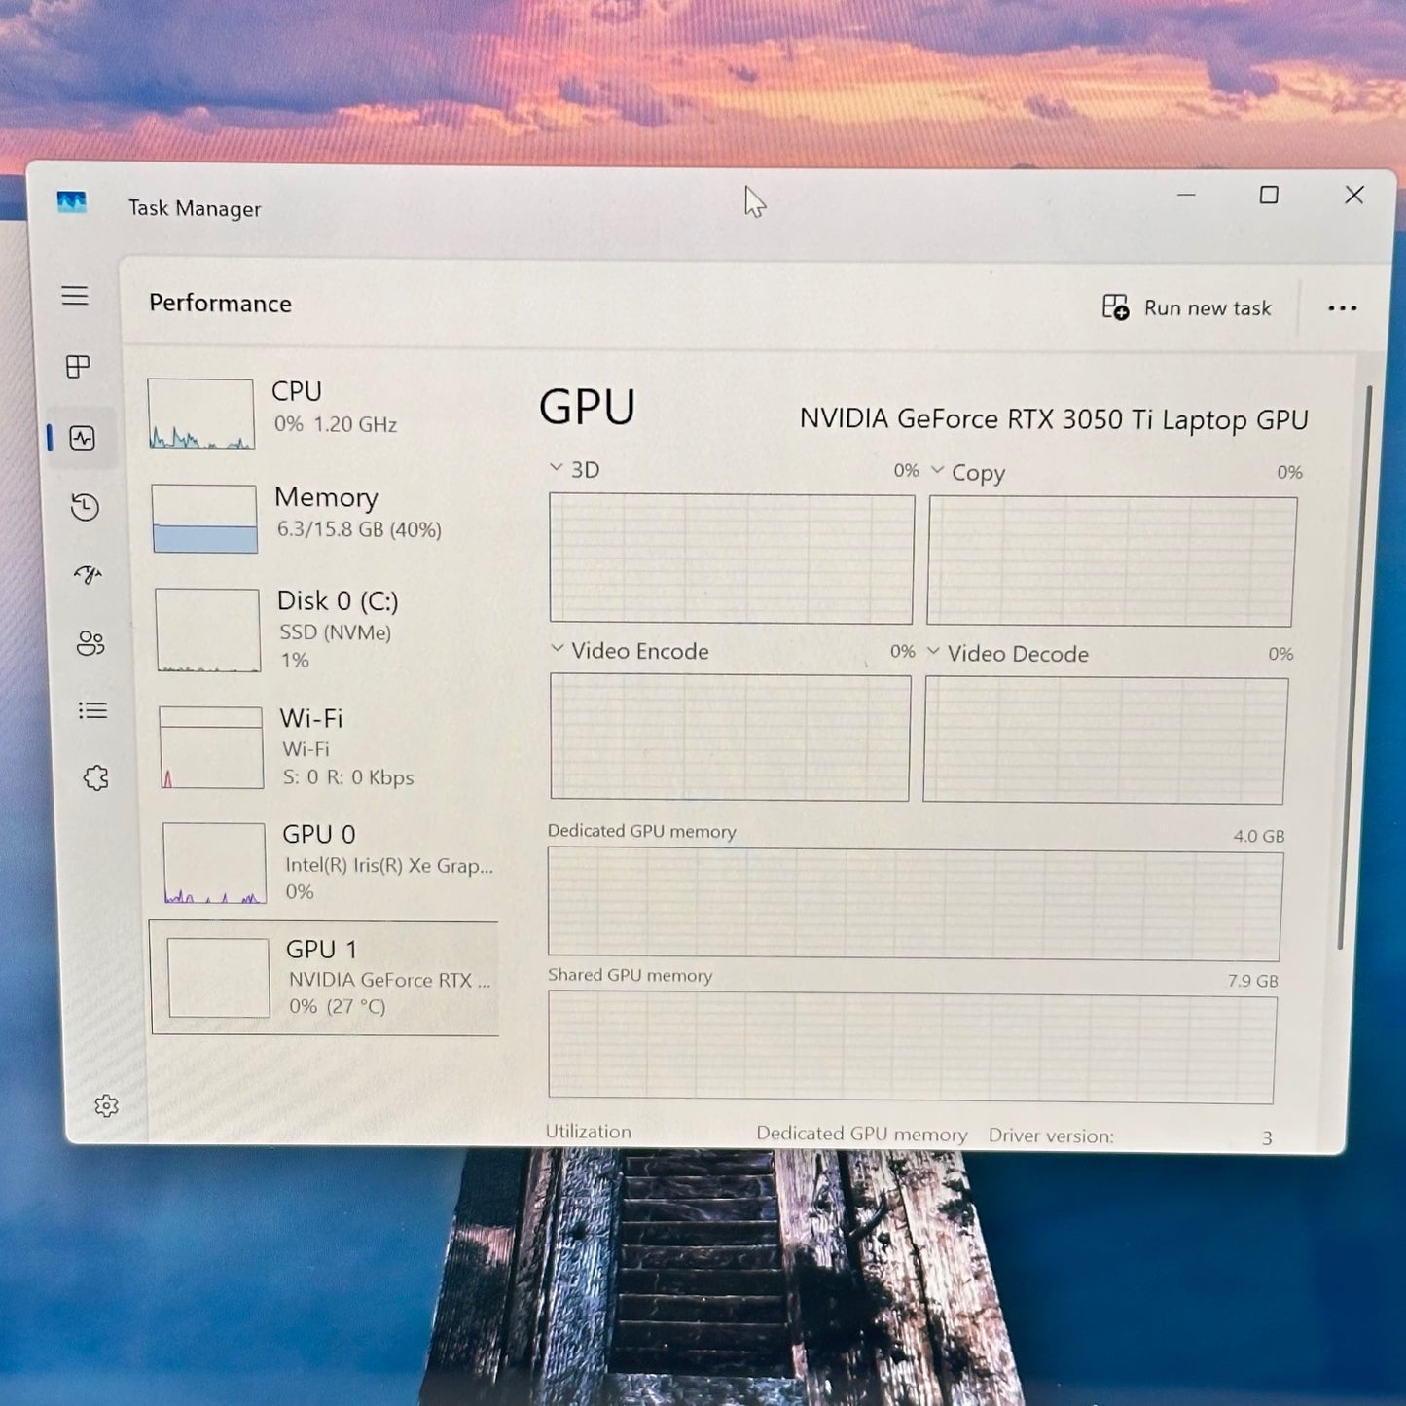Open the Video Decode graph dropdown
The height and width of the screenshot is (1406, 1406).
(933, 651)
